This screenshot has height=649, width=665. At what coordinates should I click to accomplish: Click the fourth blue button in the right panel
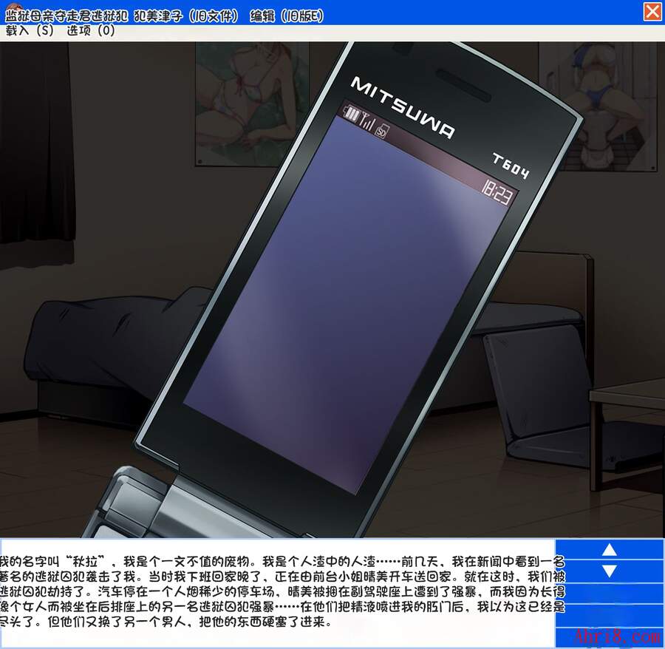619,615
